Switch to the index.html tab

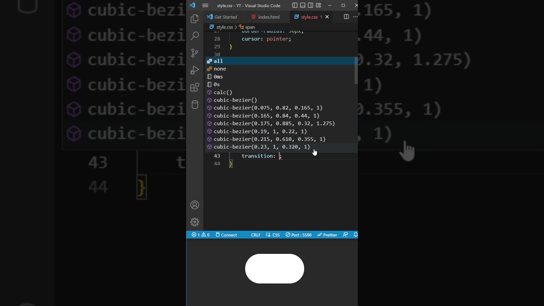(x=266, y=17)
